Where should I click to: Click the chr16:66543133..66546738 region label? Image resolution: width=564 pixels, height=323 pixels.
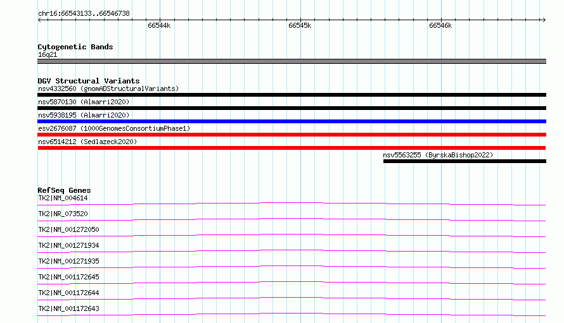pyautogui.click(x=84, y=14)
